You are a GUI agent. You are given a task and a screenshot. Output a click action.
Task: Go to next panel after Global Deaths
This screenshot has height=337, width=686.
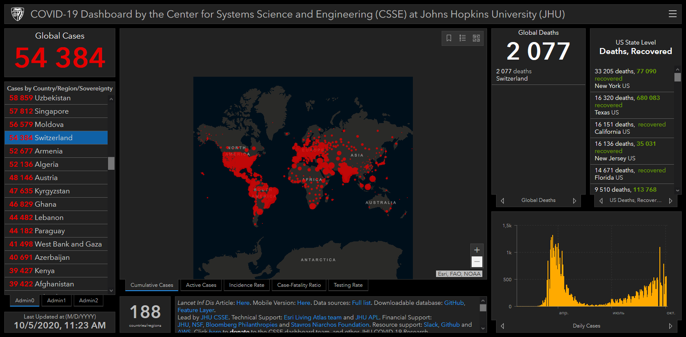pyautogui.click(x=575, y=201)
